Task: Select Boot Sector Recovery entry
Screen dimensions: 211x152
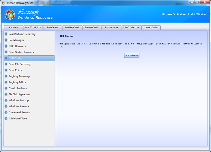Action: pyautogui.click(x=21, y=52)
